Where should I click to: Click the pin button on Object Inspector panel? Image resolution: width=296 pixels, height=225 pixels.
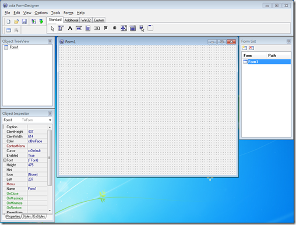[50, 113]
